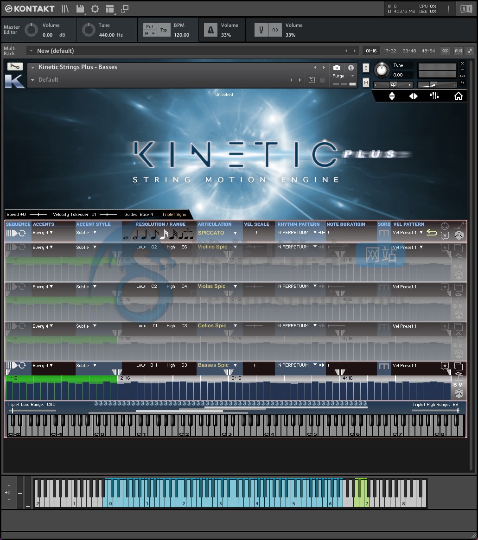Toggle instrument Mute M button
The image size is (478, 540).
pos(366,83)
